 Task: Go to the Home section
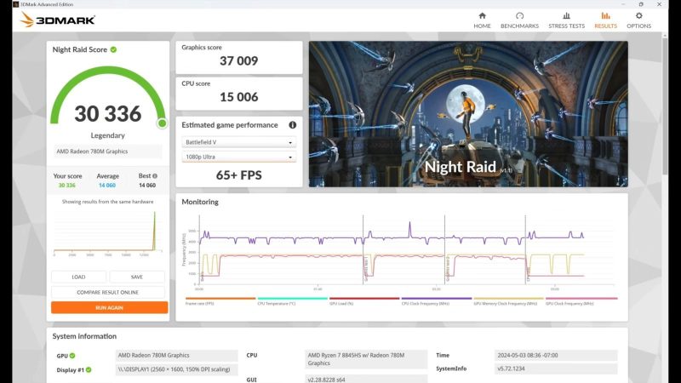coord(482,20)
